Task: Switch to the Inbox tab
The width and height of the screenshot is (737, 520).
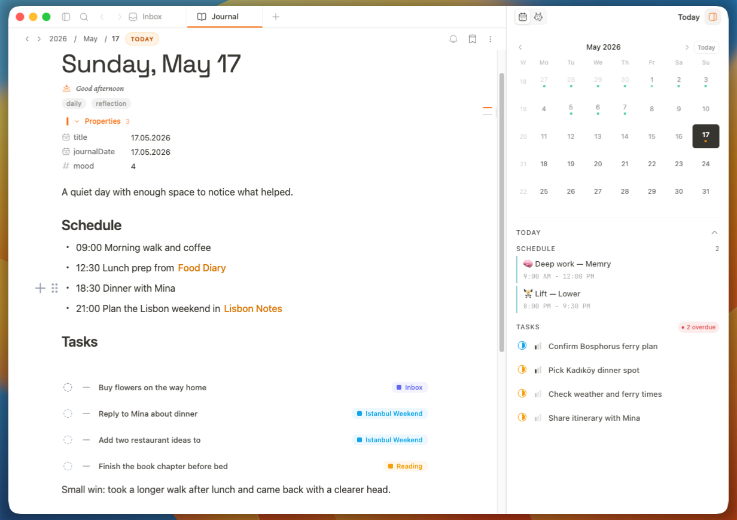Action: (x=145, y=17)
